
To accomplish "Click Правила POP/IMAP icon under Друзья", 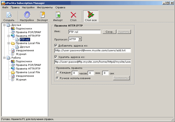I will (x=13, y=32).
